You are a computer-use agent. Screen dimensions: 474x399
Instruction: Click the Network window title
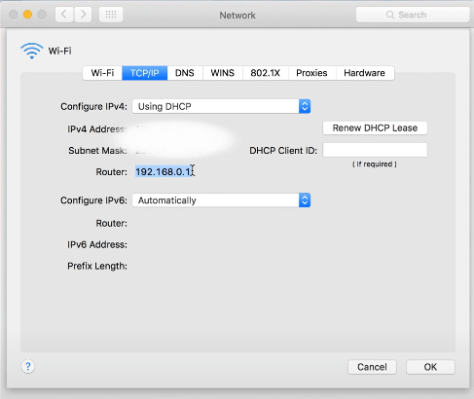tap(237, 16)
